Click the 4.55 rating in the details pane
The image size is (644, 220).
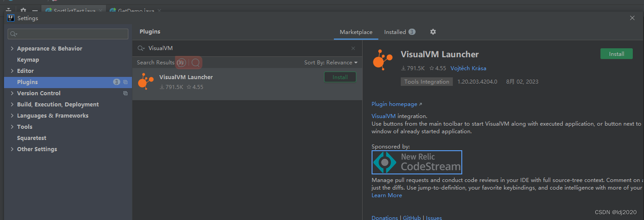pyautogui.click(x=438, y=68)
